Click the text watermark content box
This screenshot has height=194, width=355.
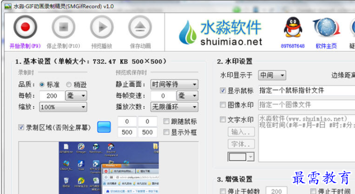pyautogui.click(x=307, y=138)
